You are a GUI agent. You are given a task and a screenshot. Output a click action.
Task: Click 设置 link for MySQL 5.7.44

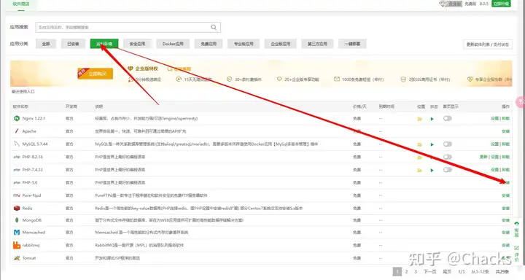click(494, 144)
